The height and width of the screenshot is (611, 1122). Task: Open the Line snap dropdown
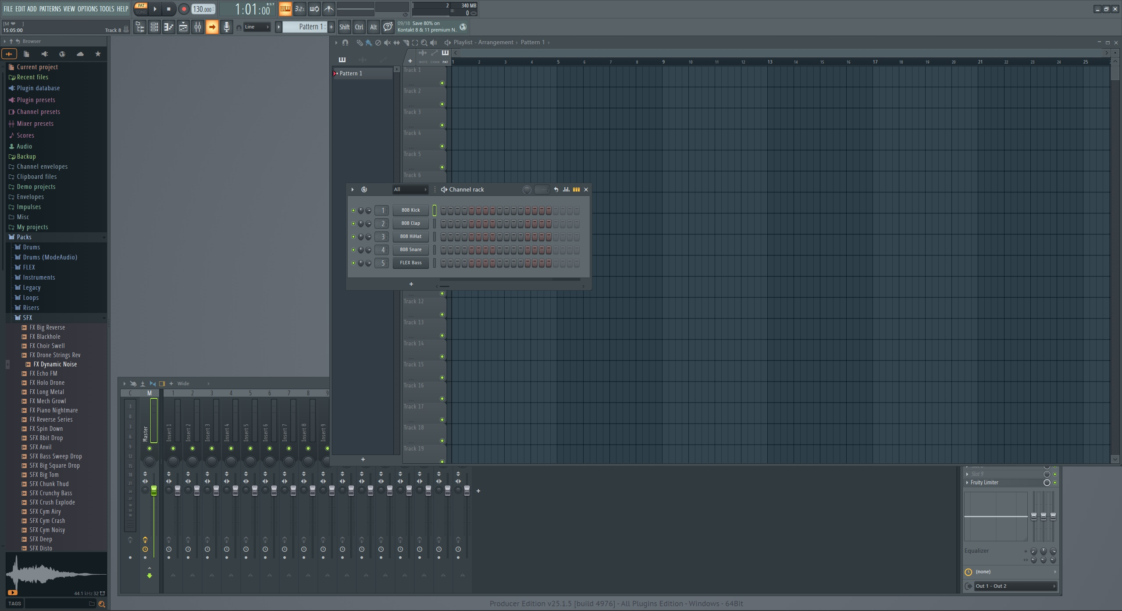pos(257,27)
